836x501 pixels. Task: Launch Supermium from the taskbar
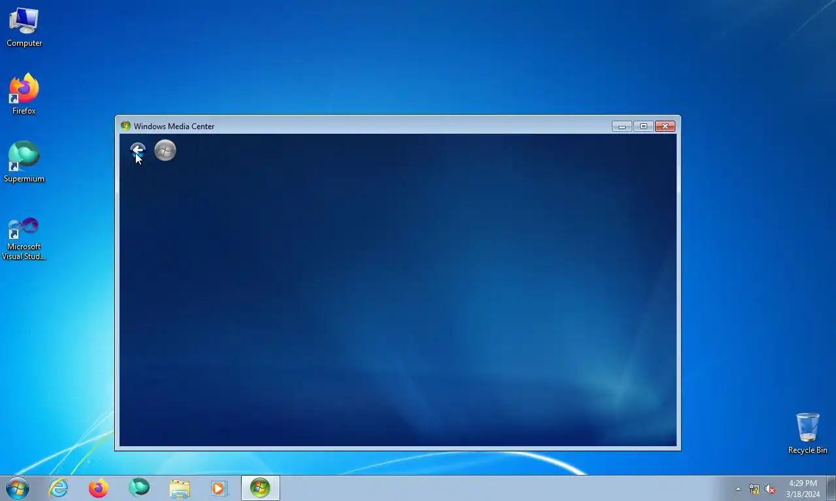tap(139, 488)
